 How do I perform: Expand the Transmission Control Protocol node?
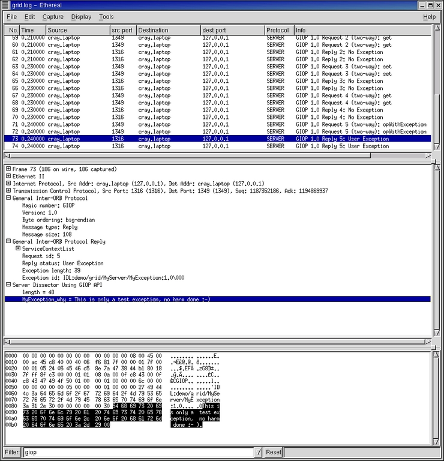click(8, 191)
